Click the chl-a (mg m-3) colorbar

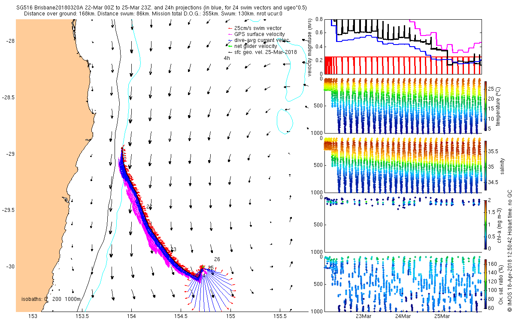[485, 224]
